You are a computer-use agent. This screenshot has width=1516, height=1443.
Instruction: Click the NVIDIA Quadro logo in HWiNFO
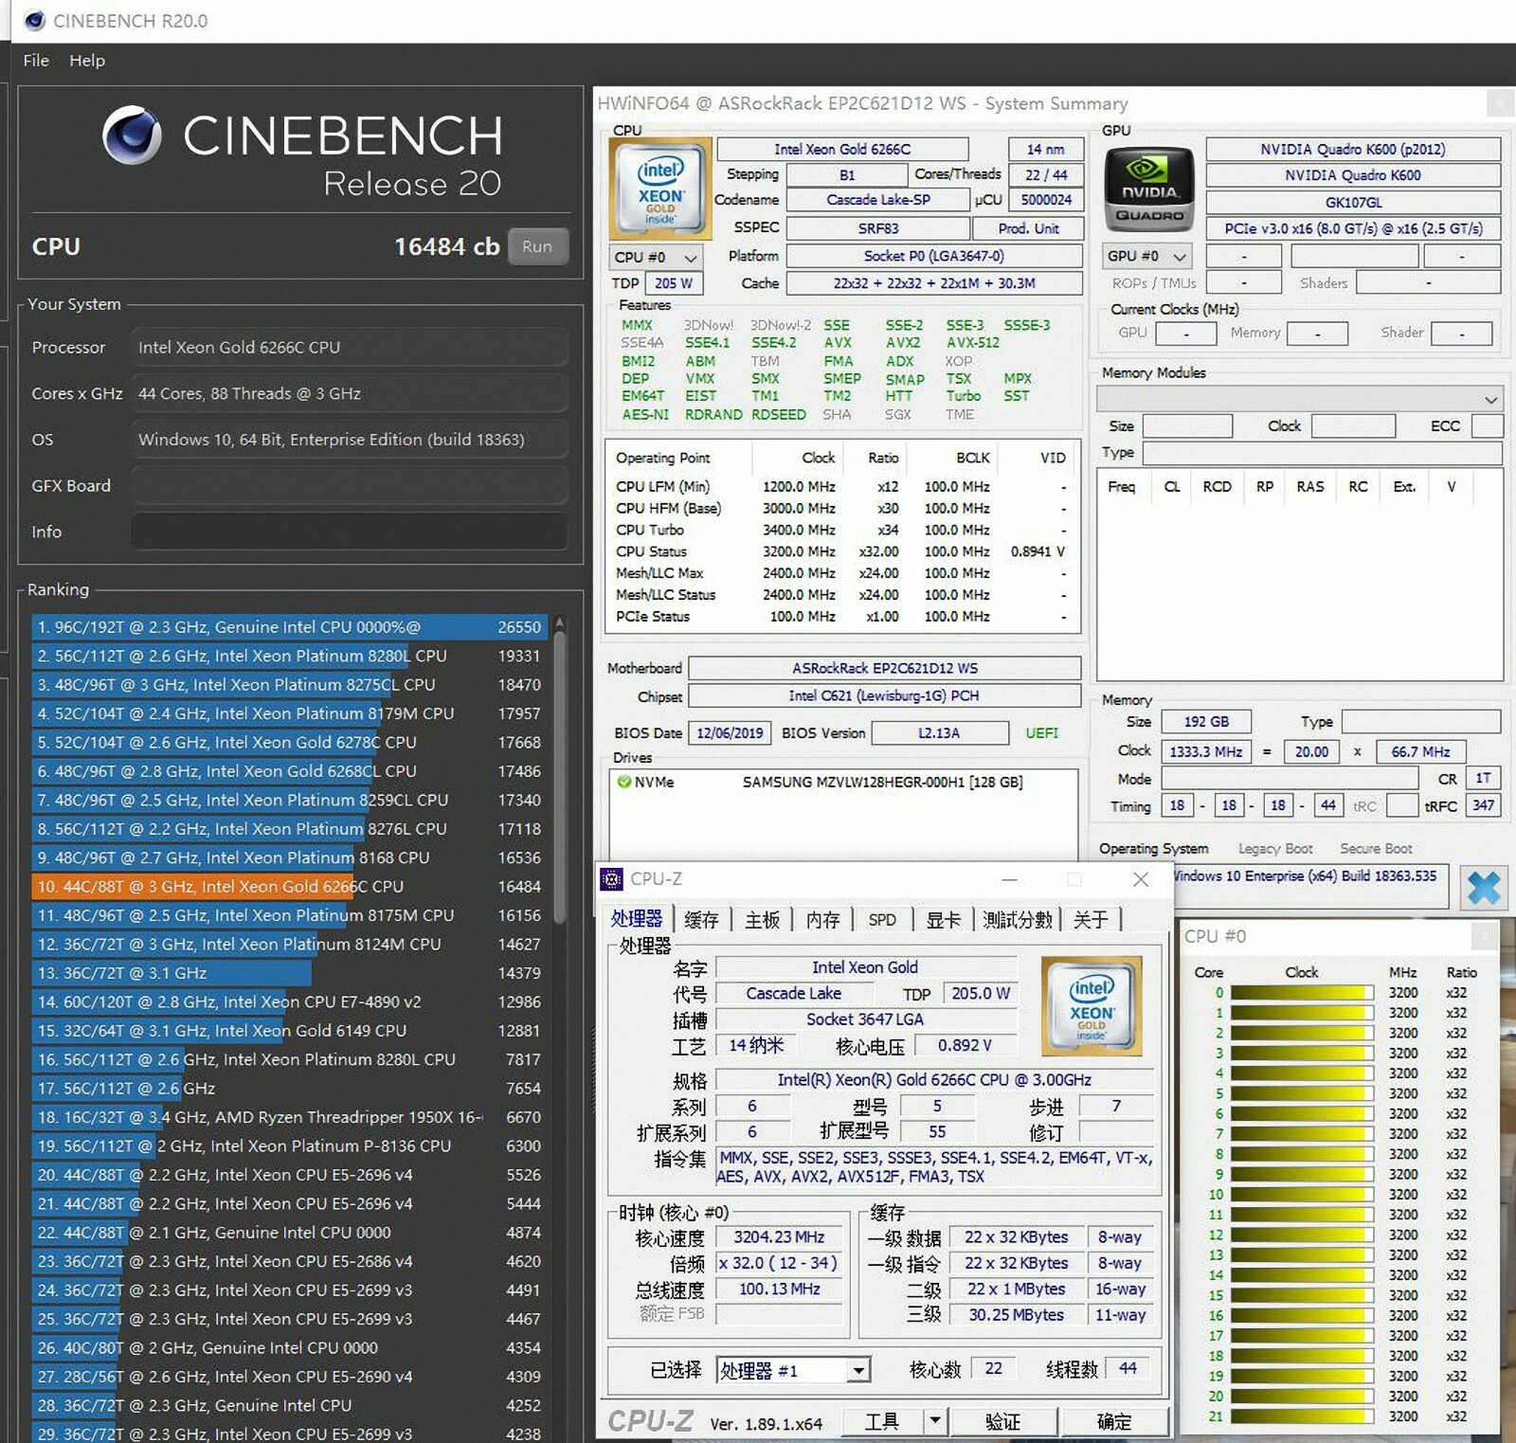[1149, 190]
